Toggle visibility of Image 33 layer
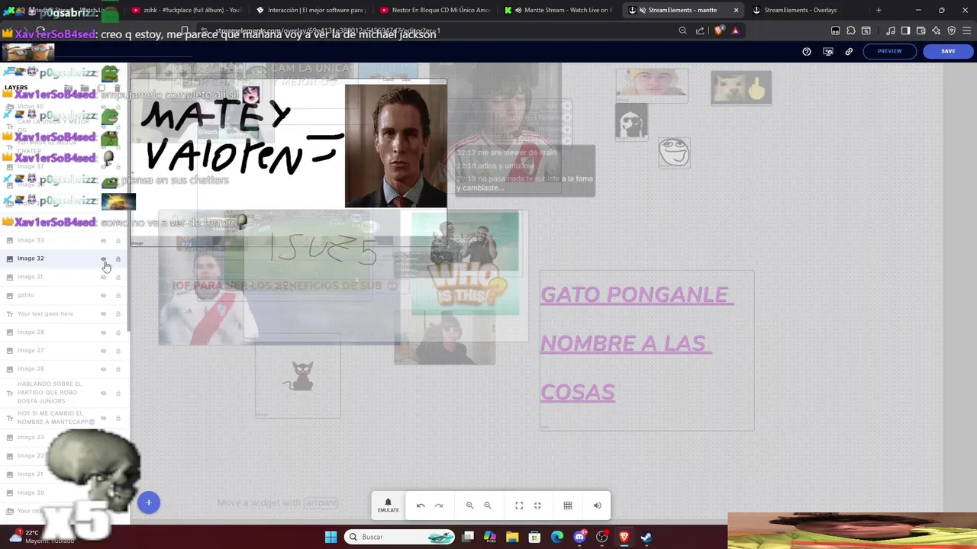Image resolution: width=977 pixels, height=549 pixels. coord(104,240)
